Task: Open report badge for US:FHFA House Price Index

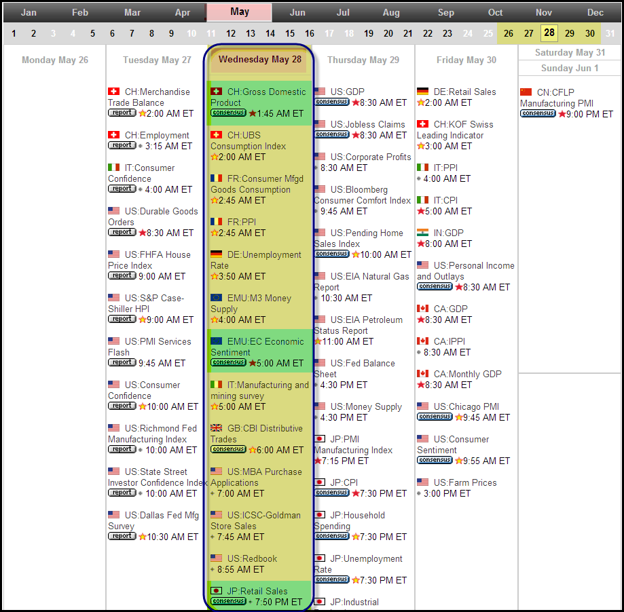Action: [122, 275]
